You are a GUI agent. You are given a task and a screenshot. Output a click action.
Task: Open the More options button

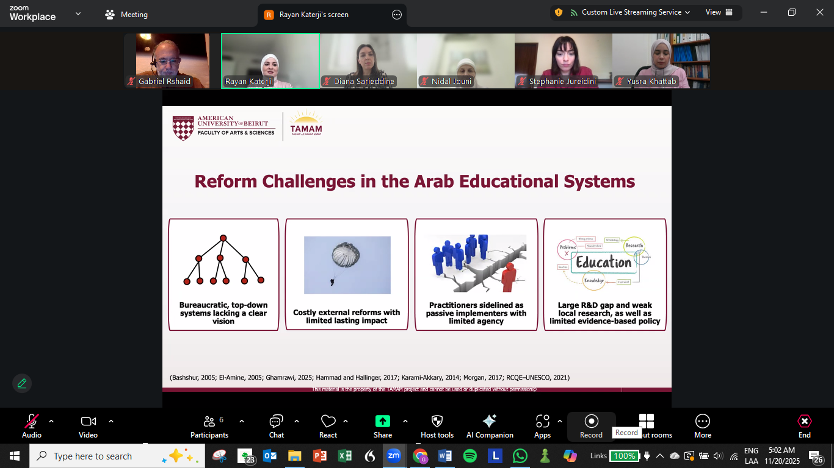click(702, 426)
